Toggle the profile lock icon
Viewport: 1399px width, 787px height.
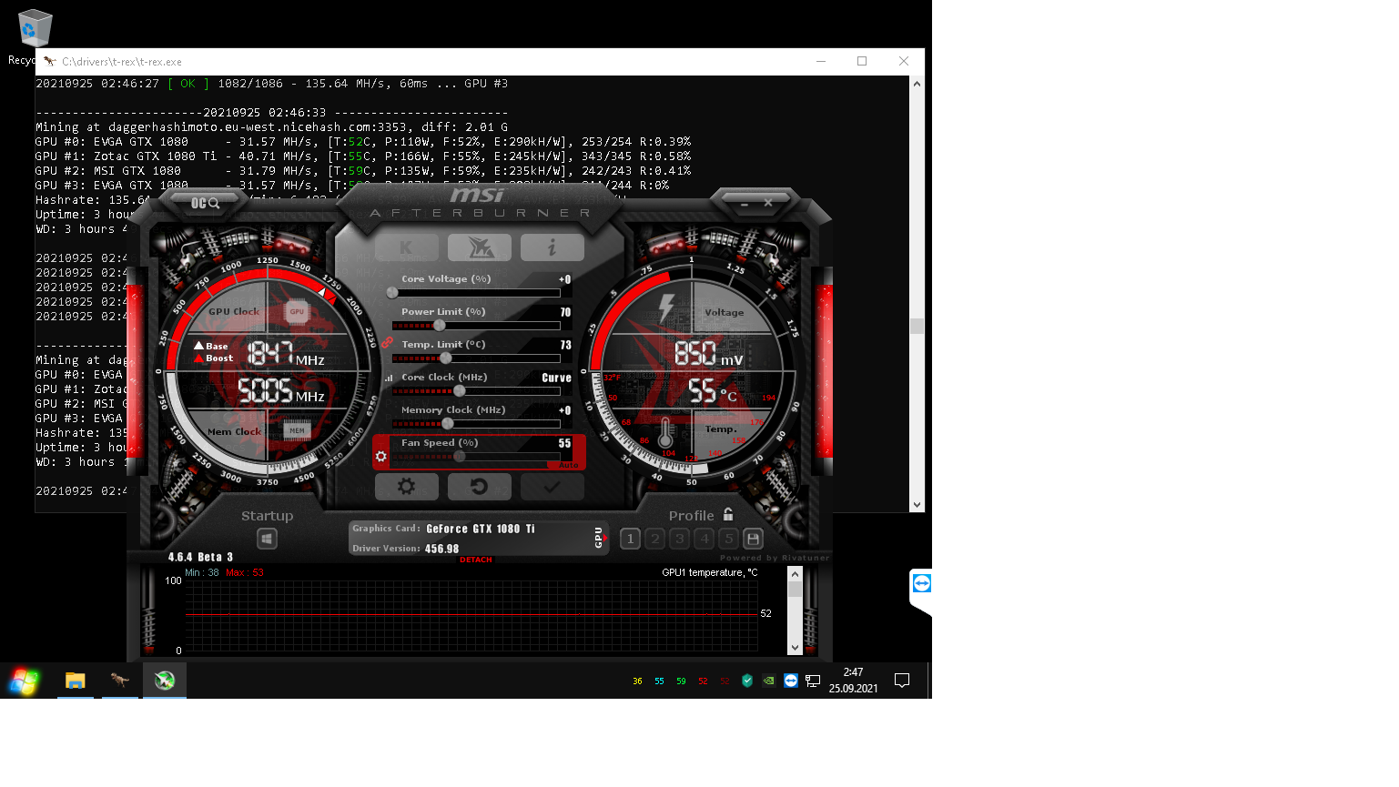point(728,515)
